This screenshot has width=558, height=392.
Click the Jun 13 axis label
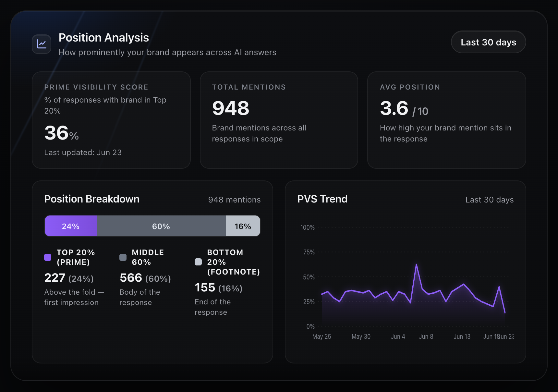pyautogui.click(x=462, y=337)
